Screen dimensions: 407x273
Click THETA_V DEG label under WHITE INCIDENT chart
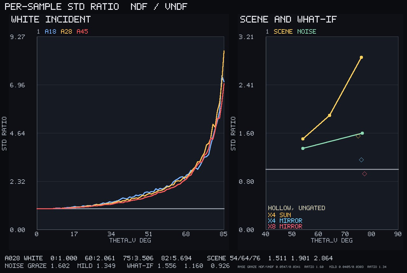pos(130,240)
